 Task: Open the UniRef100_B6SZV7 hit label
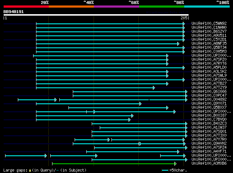pyautogui.click(x=209, y=32)
